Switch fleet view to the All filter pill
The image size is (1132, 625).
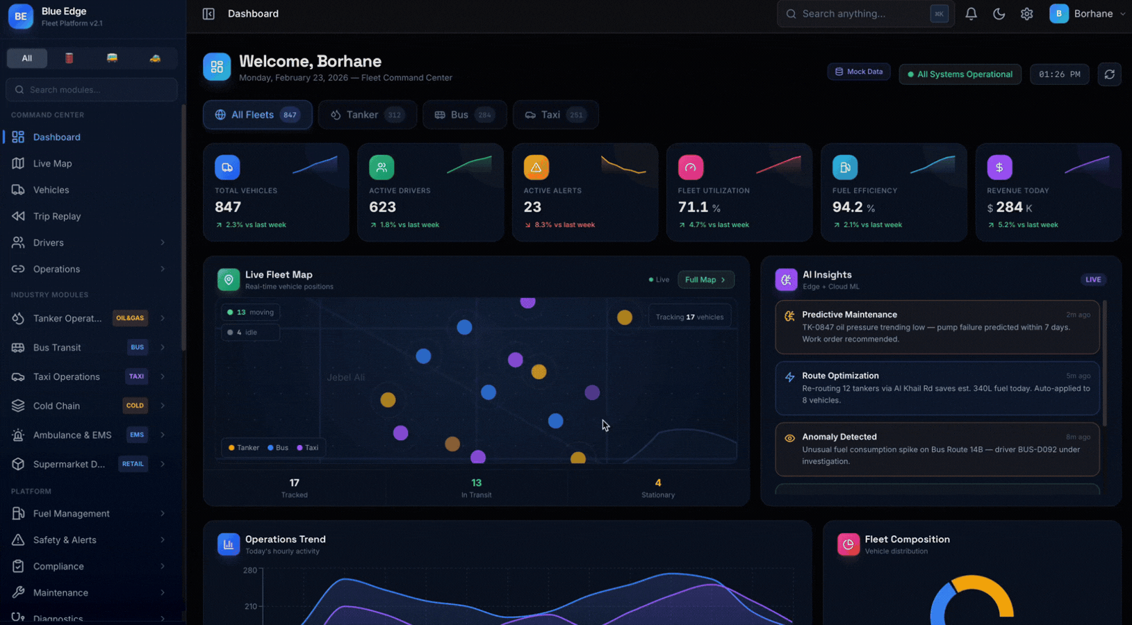(x=26, y=58)
